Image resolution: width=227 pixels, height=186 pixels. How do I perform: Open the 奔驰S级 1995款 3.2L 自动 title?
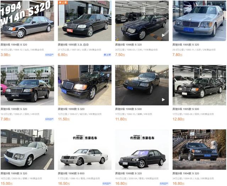[x=73, y=44]
